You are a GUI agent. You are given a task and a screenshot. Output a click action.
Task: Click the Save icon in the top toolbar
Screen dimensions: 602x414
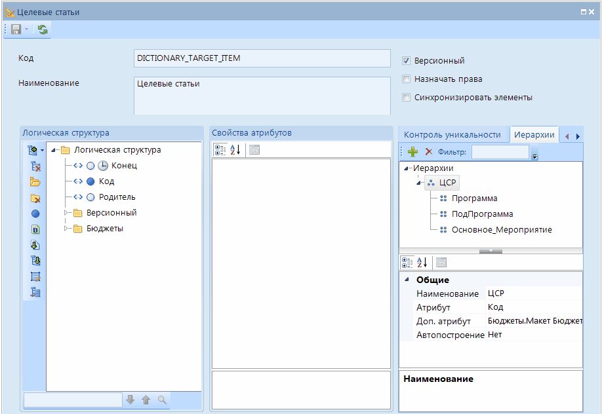pos(16,29)
